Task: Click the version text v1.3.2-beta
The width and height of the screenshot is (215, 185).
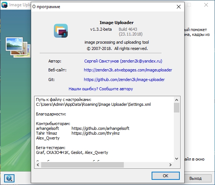Action: pyautogui.click(x=101, y=29)
